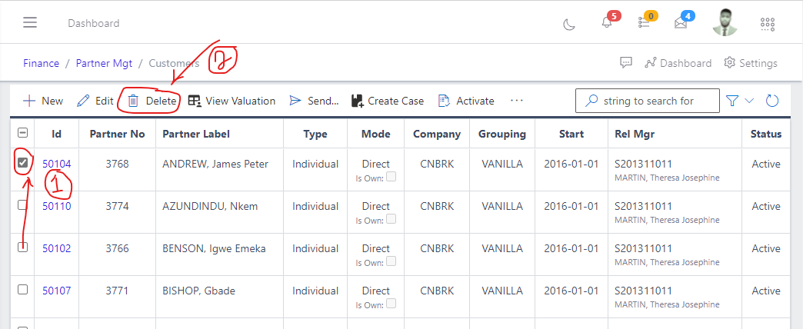Open user profile avatar
This screenshot has height=329, width=803.
coord(725,22)
